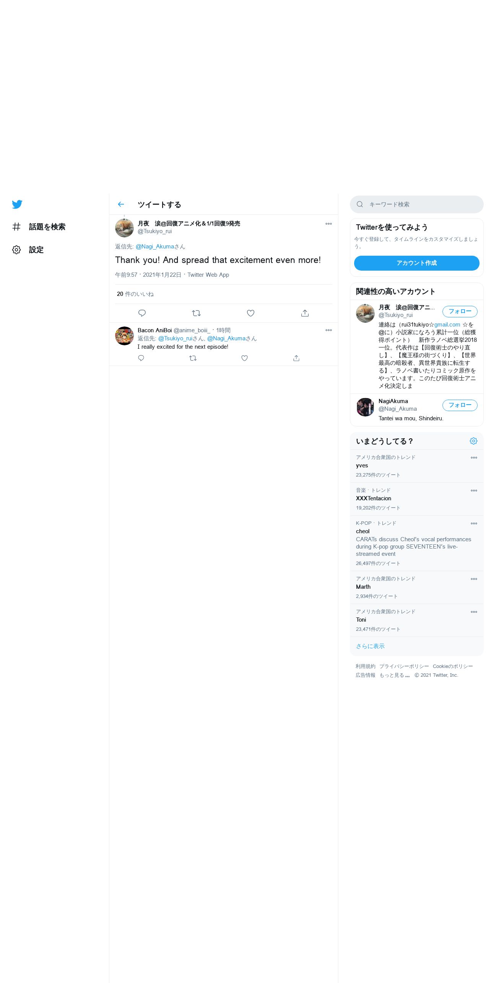This screenshot has width=491, height=983.
Task: Open Bacon AniBoi's profile picture
Action: click(x=124, y=336)
